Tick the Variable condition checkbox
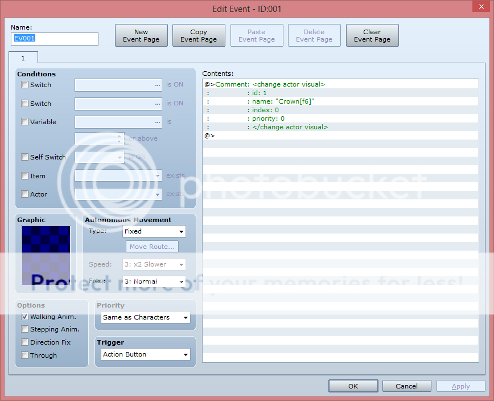This screenshot has width=494, height=401. click(x=24, y=122)
